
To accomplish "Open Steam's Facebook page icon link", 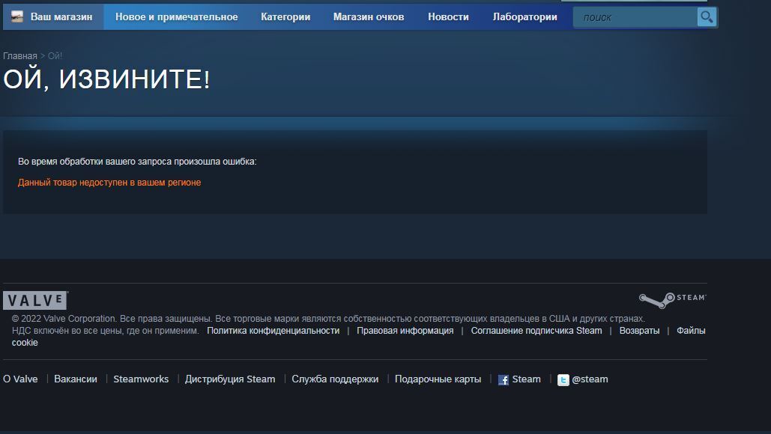I will click(504, 380).
